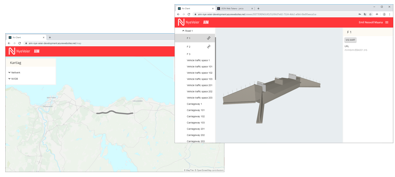Expand the Nettverk map layer group
The height and width of the screenshot is (177, 395).
(10, 72)
